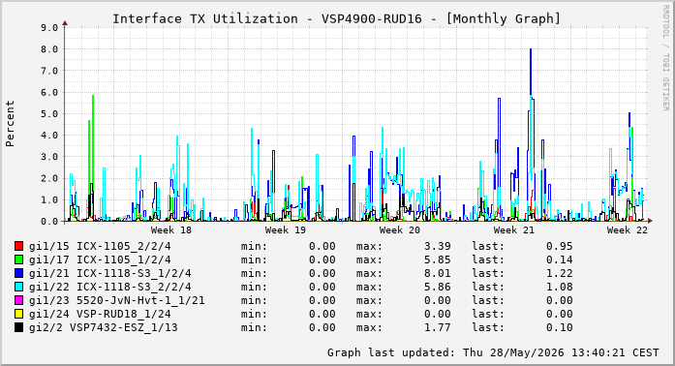The image size is (675, 366).
Task: Click the green gi1/17 legend swatch
Action: point(18,259)
